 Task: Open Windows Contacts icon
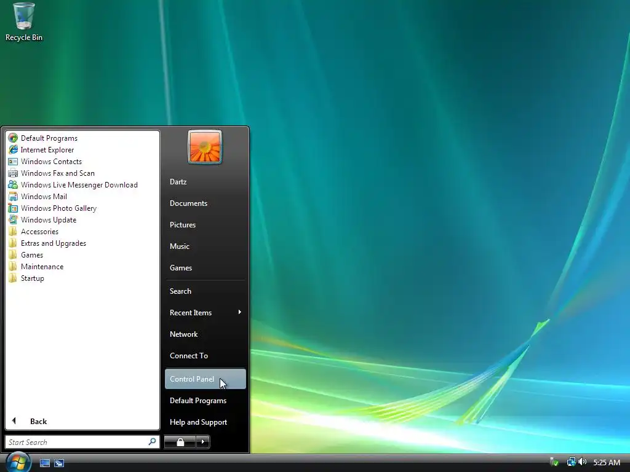point(13,162)
